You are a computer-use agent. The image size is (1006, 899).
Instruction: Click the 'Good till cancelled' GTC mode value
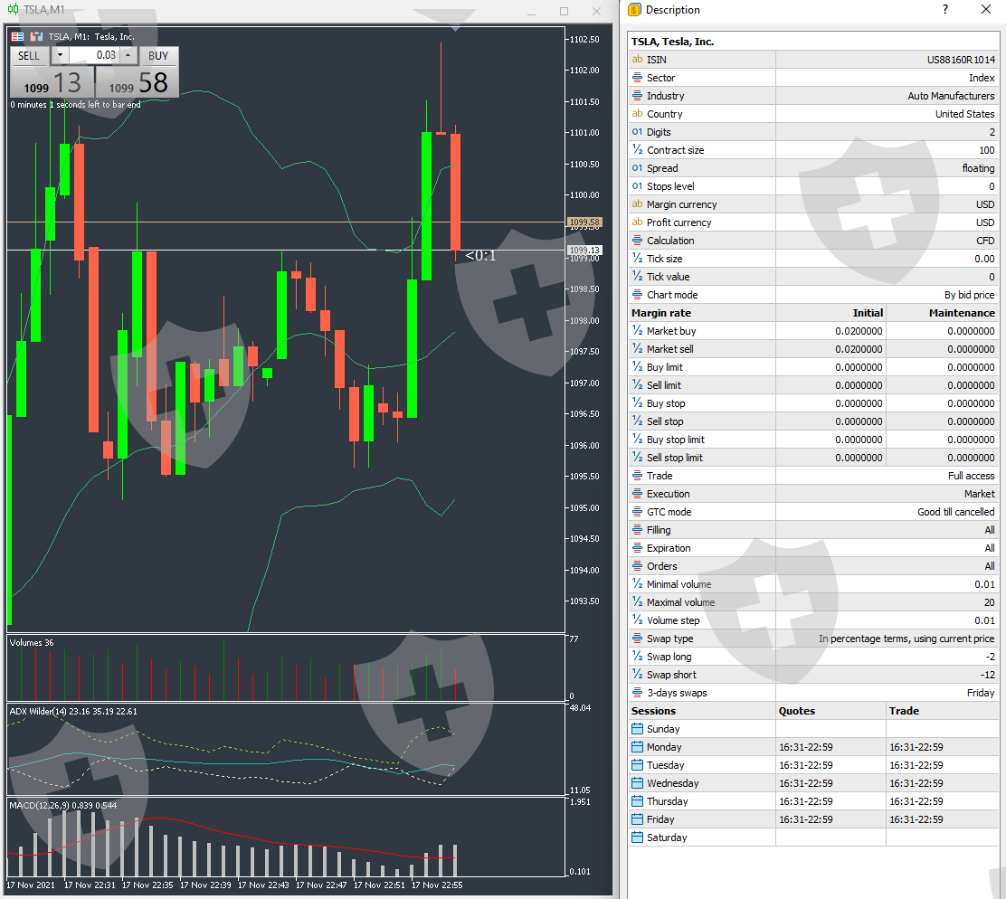955,512
